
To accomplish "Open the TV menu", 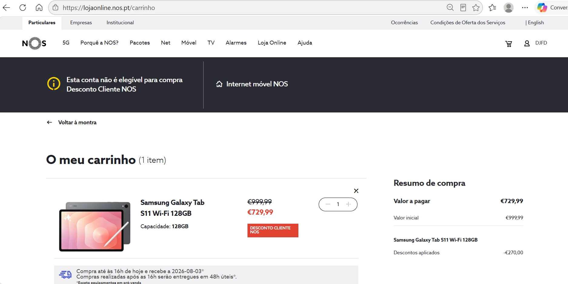I will pos(211,43).
